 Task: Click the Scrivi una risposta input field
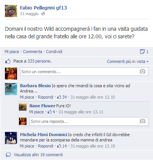pyautogui.click(x=89, y=121)
